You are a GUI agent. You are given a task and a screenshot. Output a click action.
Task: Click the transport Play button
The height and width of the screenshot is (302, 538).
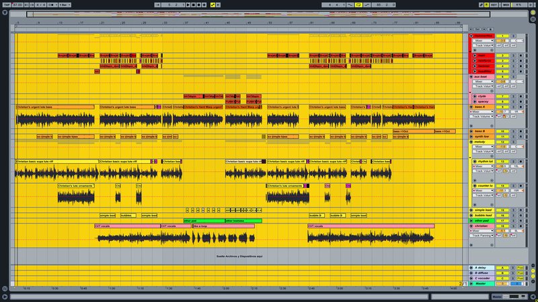(188, 5)
